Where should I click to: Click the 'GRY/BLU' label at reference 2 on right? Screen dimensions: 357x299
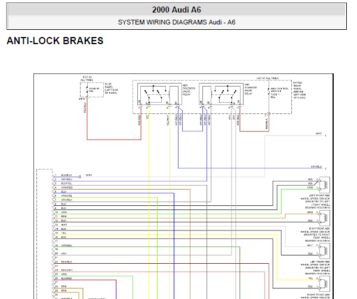pyautogui.click(x=316, y=167)
